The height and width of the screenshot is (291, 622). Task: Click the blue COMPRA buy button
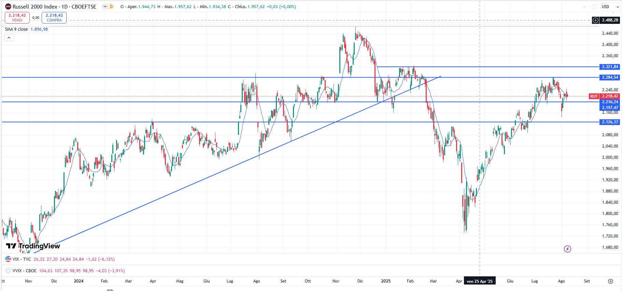pyautogui.click(x=54, y=18)
